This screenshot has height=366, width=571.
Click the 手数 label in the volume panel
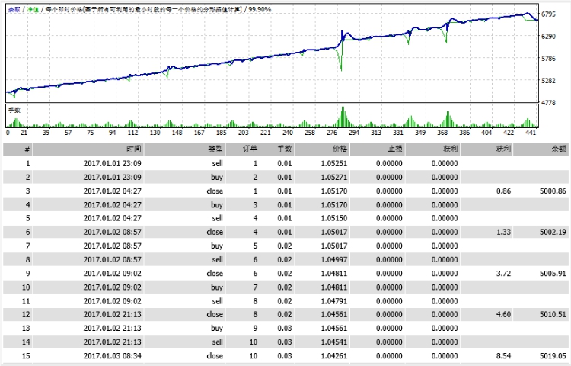[x=14, y=110]
